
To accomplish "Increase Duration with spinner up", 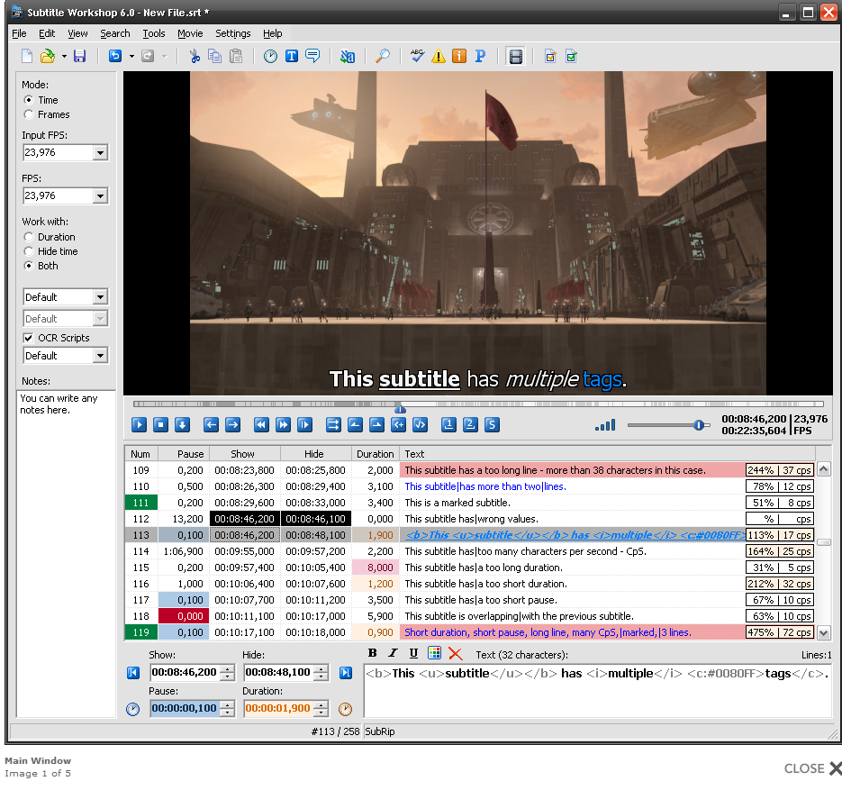I will [321, 704].
